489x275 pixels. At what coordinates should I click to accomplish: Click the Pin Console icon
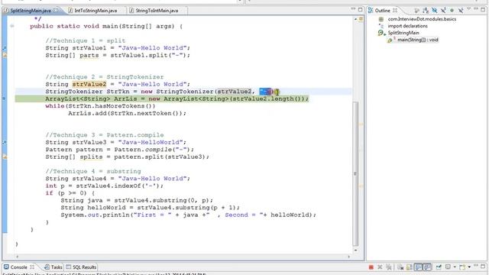point(439,267)
